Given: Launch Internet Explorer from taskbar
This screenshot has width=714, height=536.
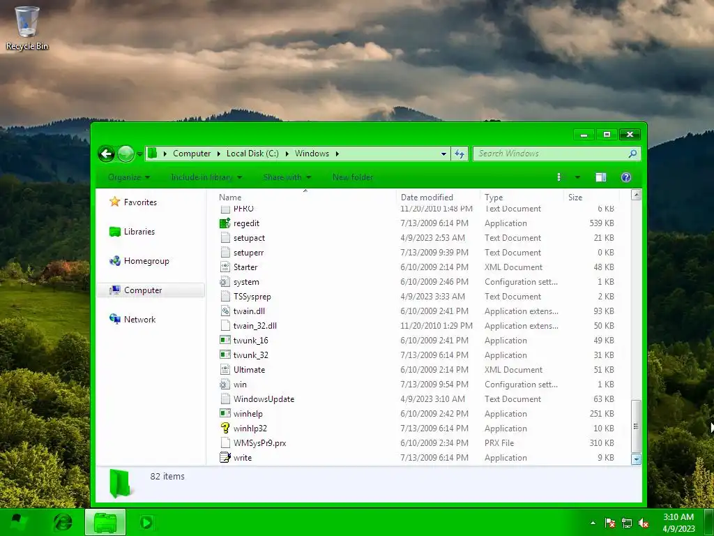Looking at the screenshot, I should (x=63, y=522).
